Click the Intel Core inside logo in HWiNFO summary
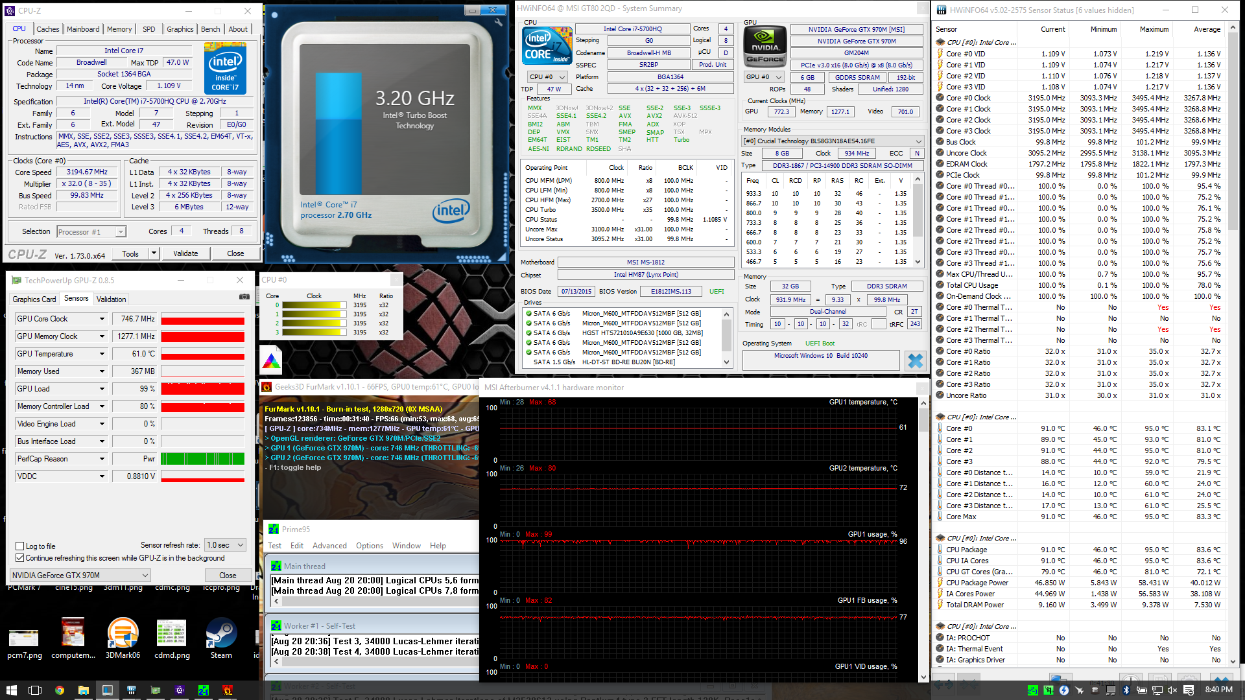Viewport: 1245px width, 700px height. click(547, 46)
